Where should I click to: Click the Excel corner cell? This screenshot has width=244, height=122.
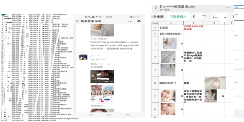pyautogui.click(x=155, y=23)
